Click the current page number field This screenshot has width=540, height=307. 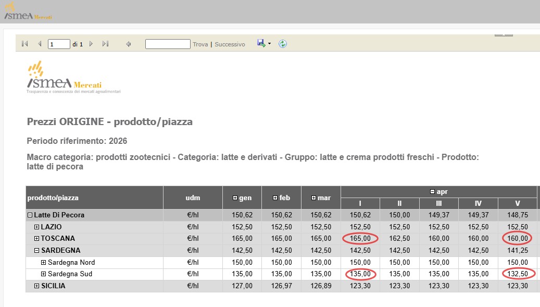(59, 44)
